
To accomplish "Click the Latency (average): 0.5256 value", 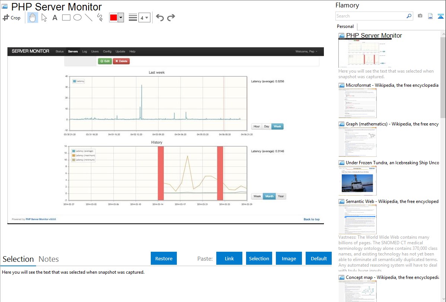I will (x=268, y=82).
